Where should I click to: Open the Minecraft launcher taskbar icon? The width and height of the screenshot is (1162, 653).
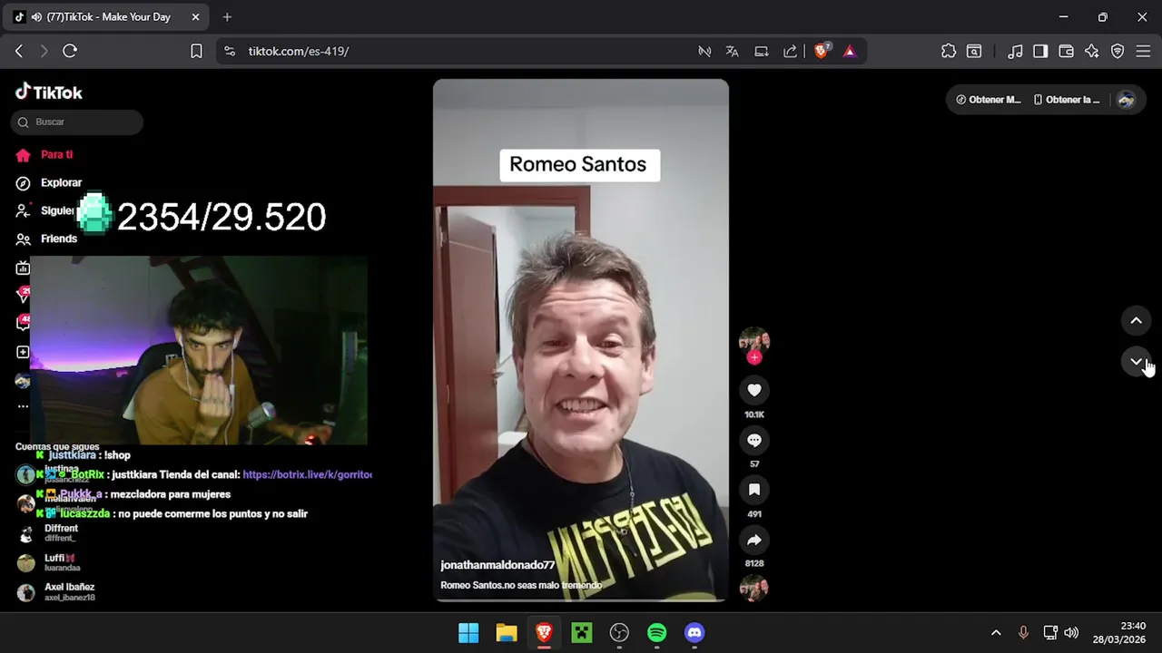click(x=582, y=633)
